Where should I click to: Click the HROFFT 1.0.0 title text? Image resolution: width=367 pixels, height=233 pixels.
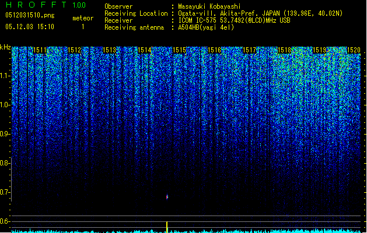[x=46, y=5]
